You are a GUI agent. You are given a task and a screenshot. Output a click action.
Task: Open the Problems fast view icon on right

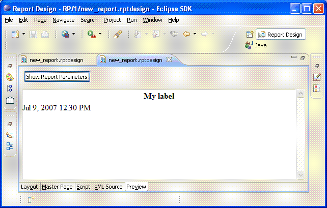[317, 88]
